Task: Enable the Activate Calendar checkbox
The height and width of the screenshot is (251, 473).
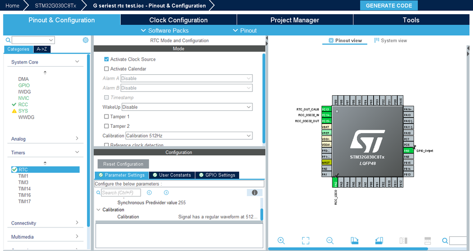Action: coord(107,69)
